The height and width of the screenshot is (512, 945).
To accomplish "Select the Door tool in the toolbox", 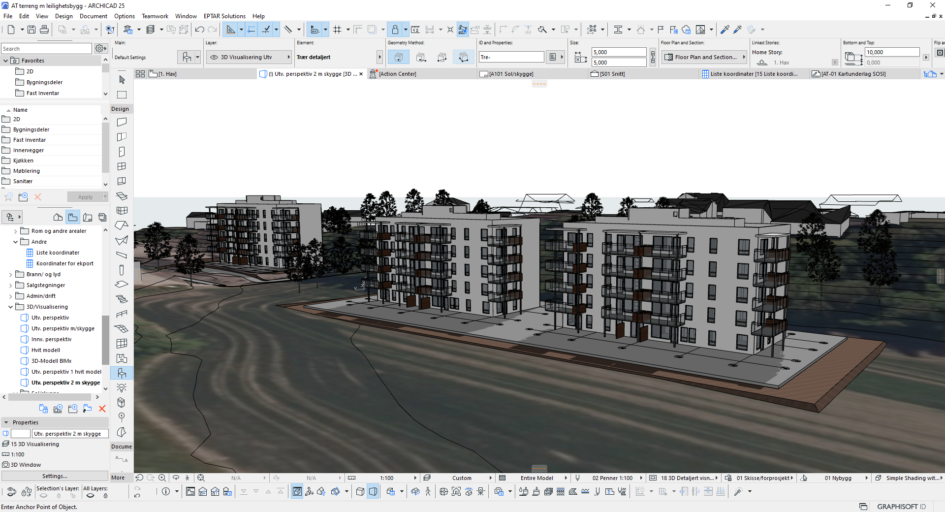I will point(122,152).
